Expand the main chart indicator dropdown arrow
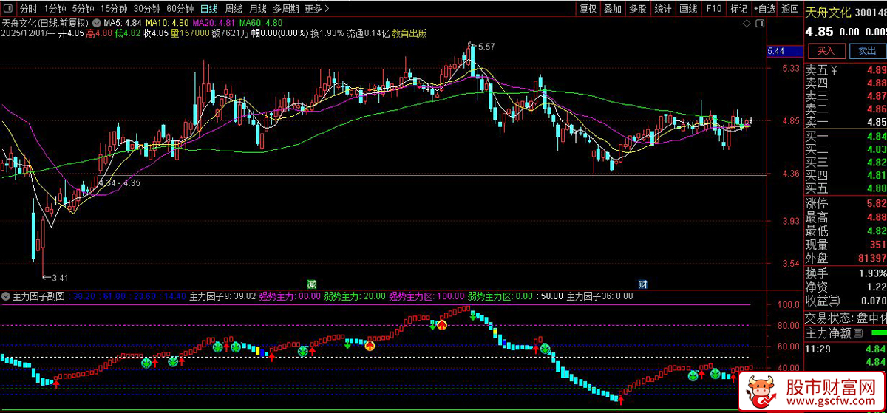Viewport: 887px width, 413px height. point(97,23)
